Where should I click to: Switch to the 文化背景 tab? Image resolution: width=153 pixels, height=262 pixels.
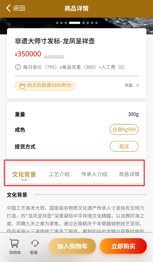pyautogui.click(x=24, y=174)
